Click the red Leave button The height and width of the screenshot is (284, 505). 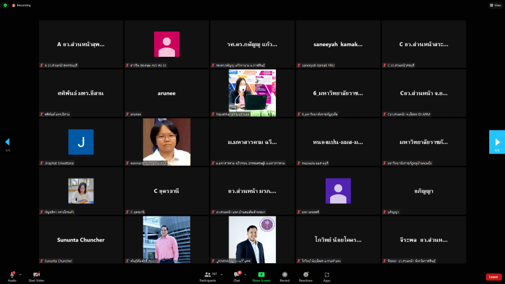pos(494,276)
